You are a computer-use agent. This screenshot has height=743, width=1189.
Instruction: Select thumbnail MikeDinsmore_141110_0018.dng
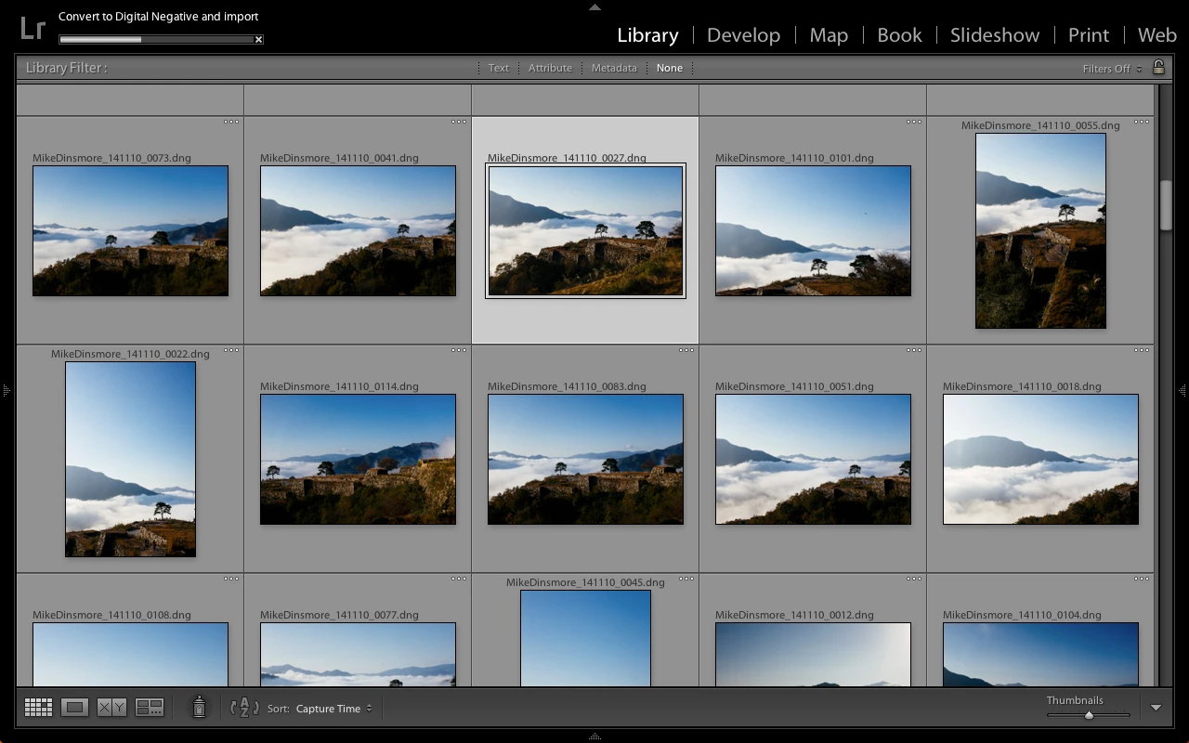pyautogui.click(x=1040, y=459)
